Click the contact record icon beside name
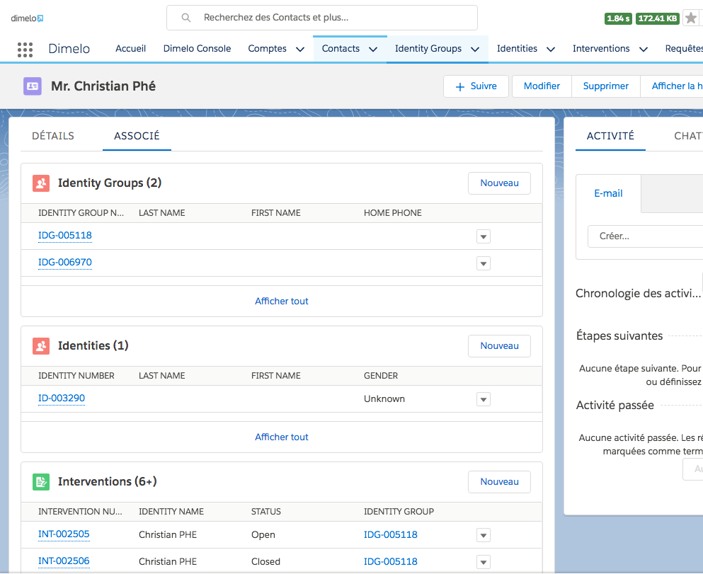 [x=33, y=86]
